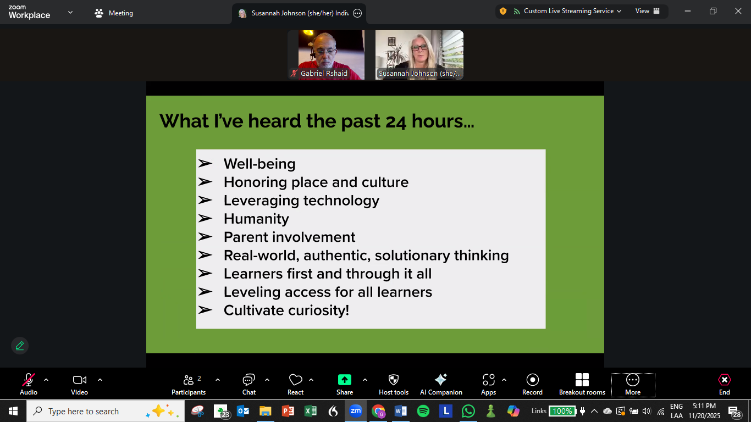The height and width of the screenshot is (422, 751).
Task: Open the Participants panel
Action: click(189, 384)
